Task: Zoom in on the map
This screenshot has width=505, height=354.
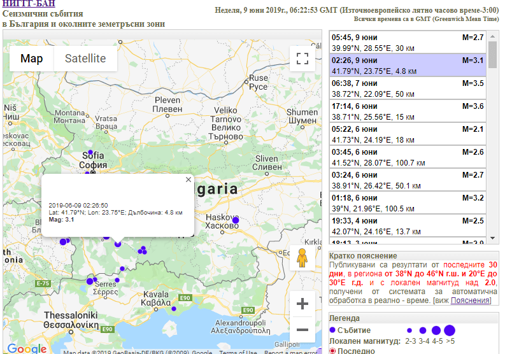Action: 302,304
